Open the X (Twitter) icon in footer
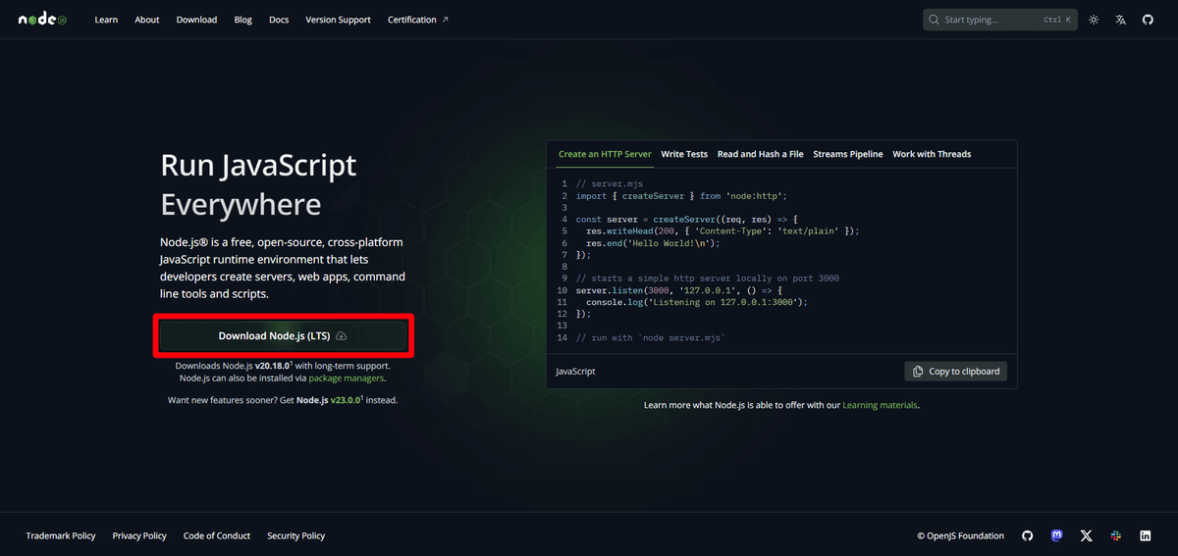Image resolution: width=1178 pixels, height=556 pixels. pyautogui.click(x=1086, y=535)
